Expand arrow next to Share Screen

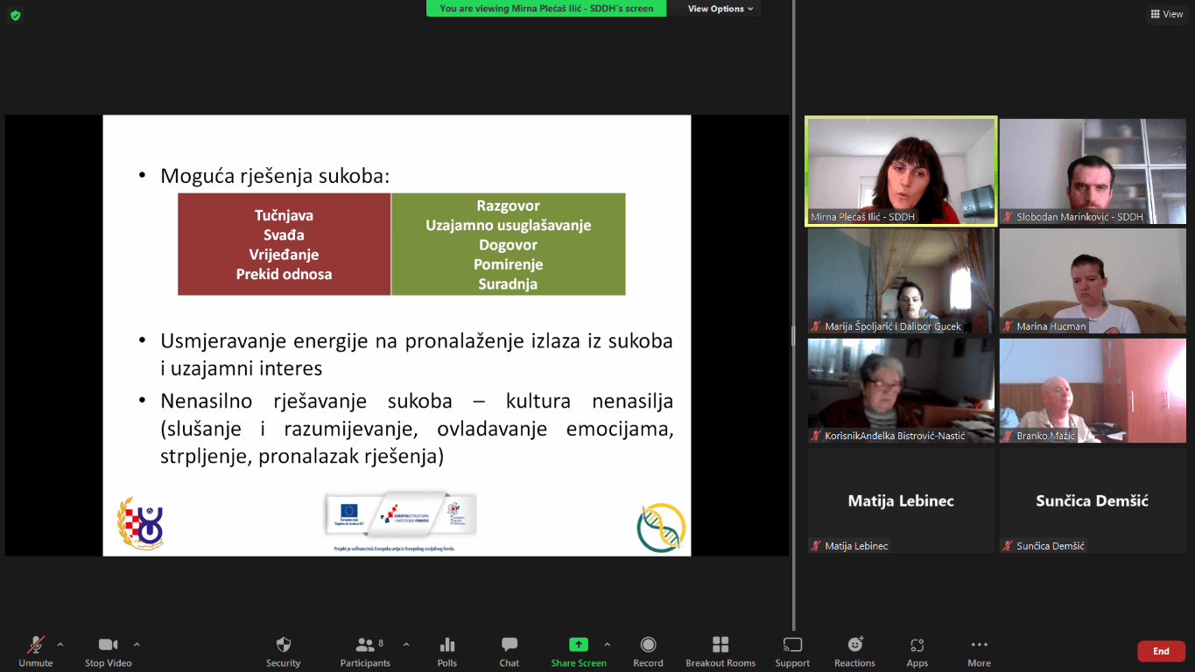(608, 645)
